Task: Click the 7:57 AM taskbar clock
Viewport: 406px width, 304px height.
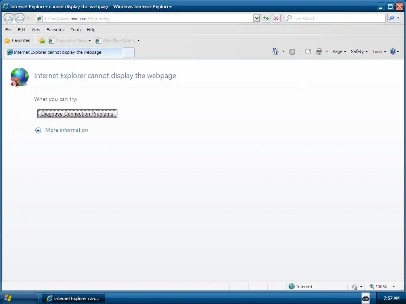Action: (x=391, y=298)
